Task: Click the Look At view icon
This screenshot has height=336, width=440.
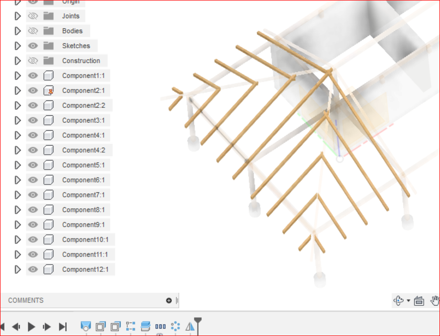Action: tap(419, 301)
